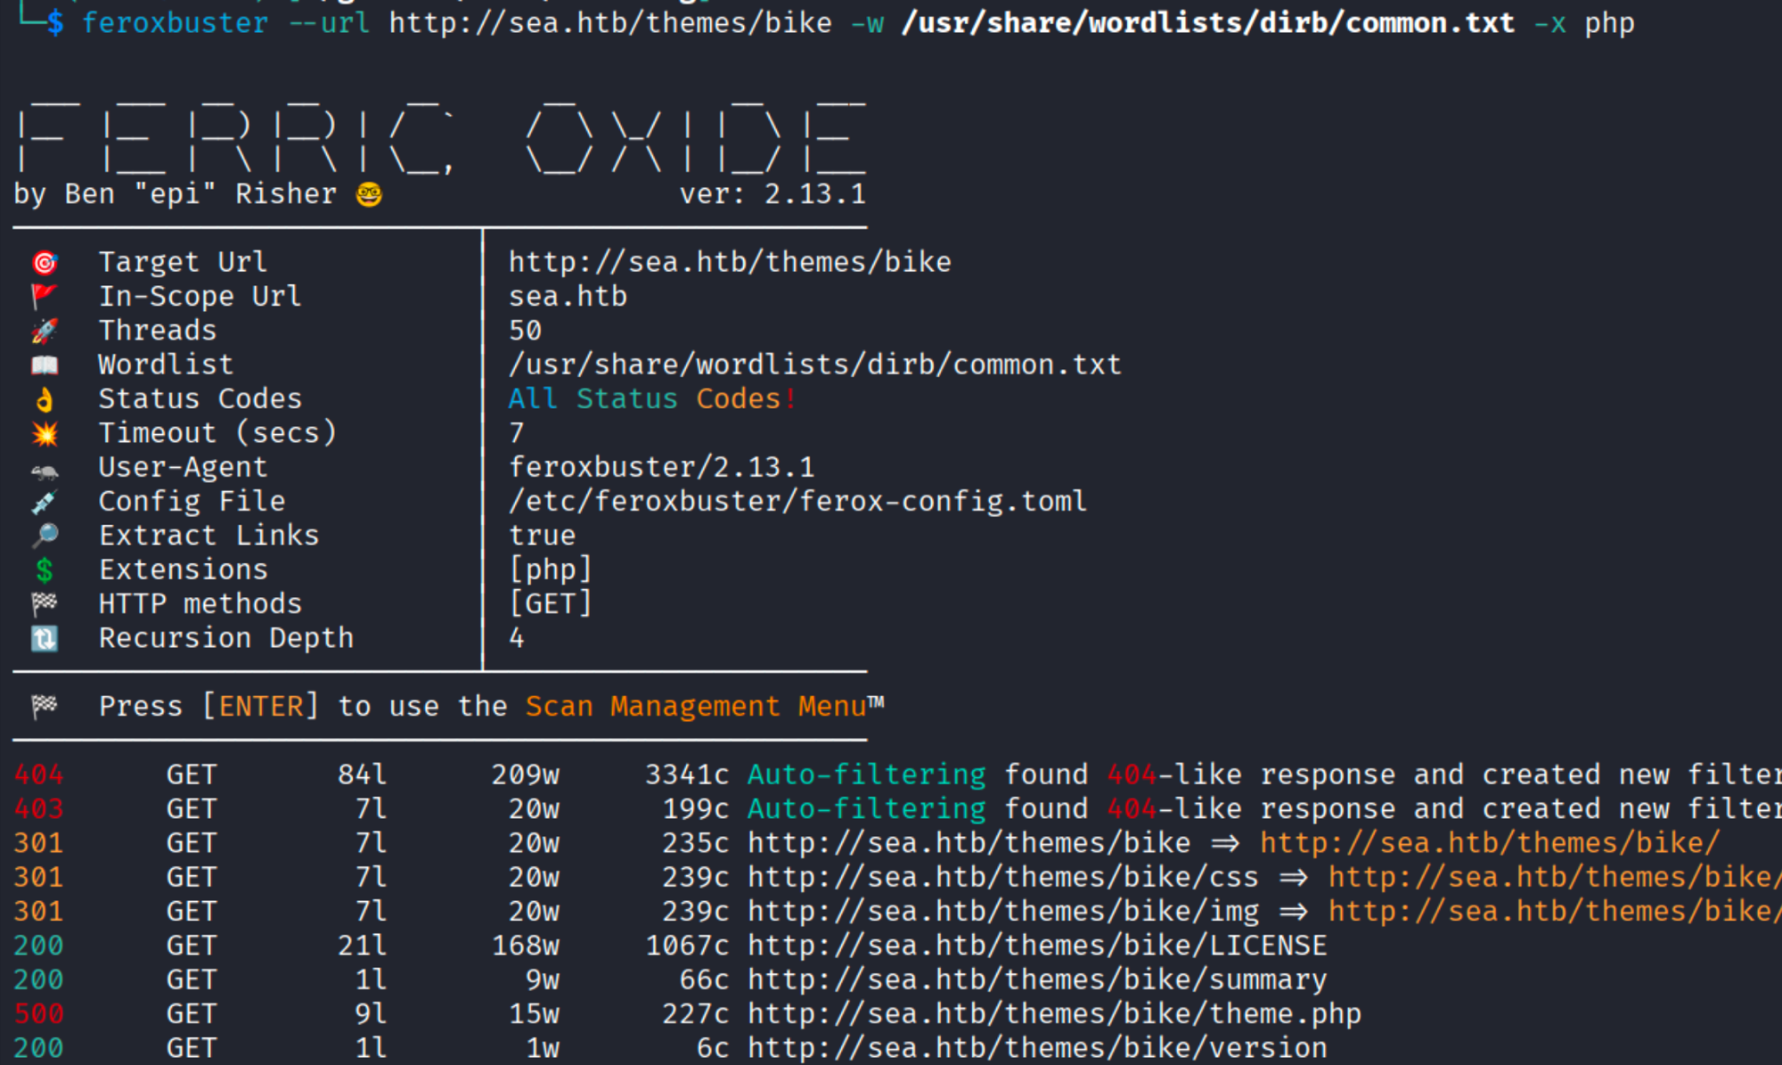Click the blue arrows icon beside Recursion Depth
Image resolution: width=1782 pixels, height=1065 pixels.
45,638
